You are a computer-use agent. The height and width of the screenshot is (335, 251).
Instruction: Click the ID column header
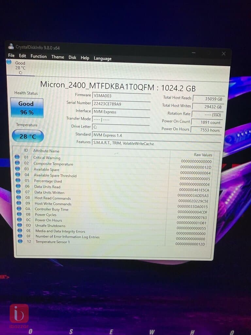coord(26,150)
